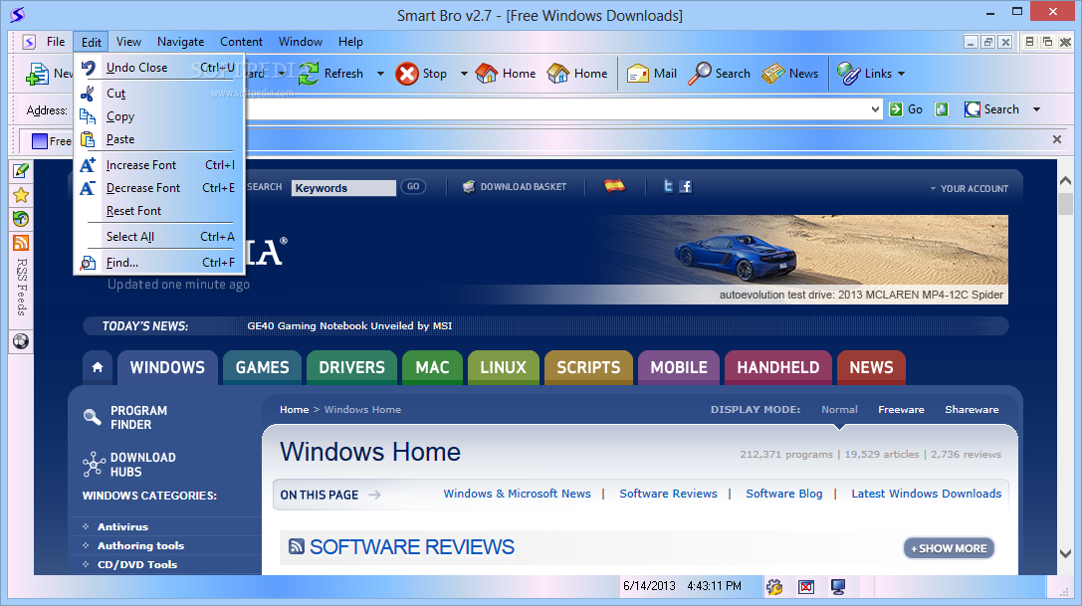Image resolution: width=1082 pixels, height=606 pixels.
Task: Click the Spanish flag icon
Action: (x=614, y=185)
